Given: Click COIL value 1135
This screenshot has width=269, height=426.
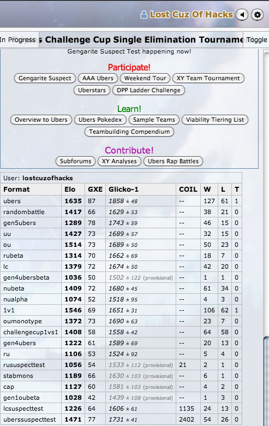Looking at the screenshot, I should tap(187, 409).
